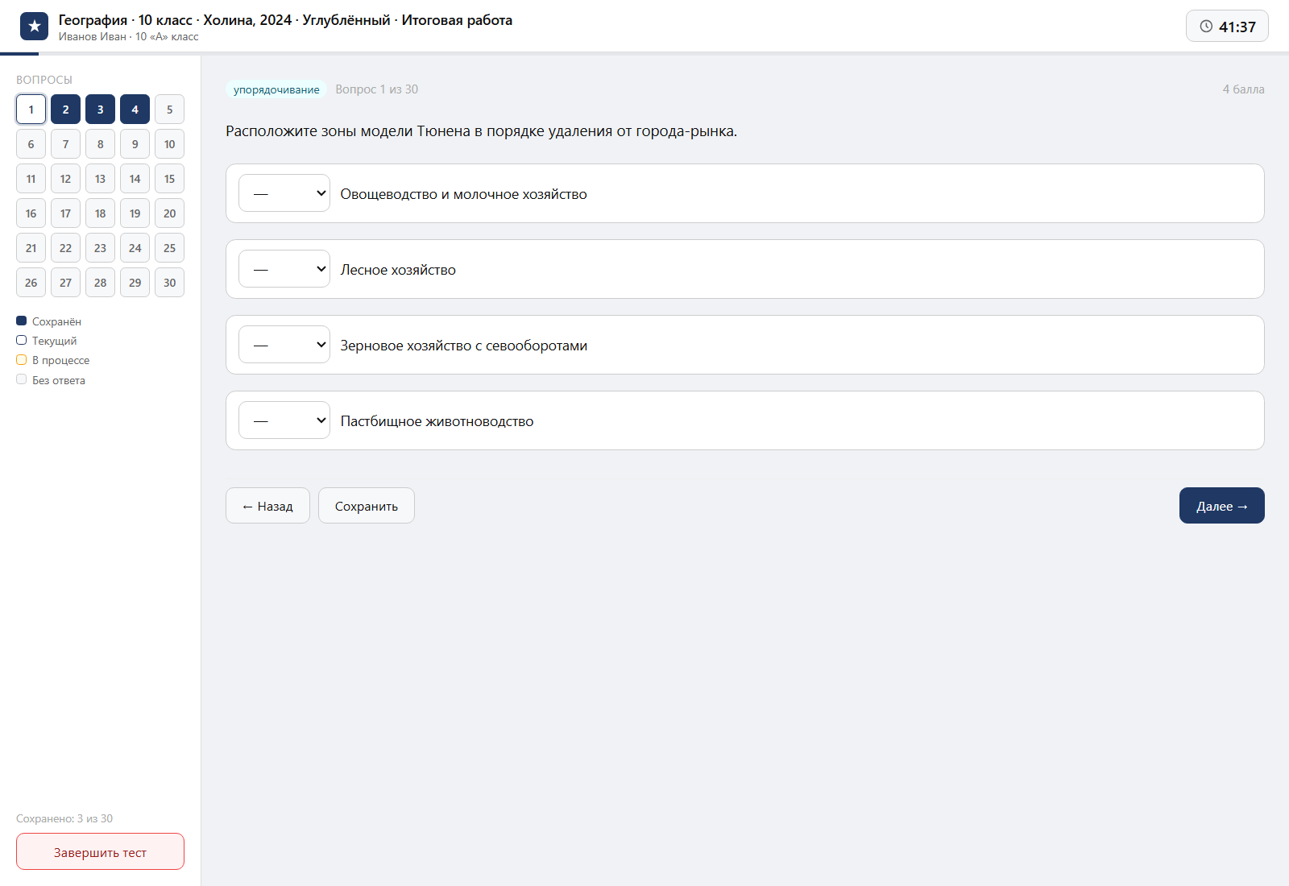Click the star logo icon
1289x886 pixels.
coord(34,26)
